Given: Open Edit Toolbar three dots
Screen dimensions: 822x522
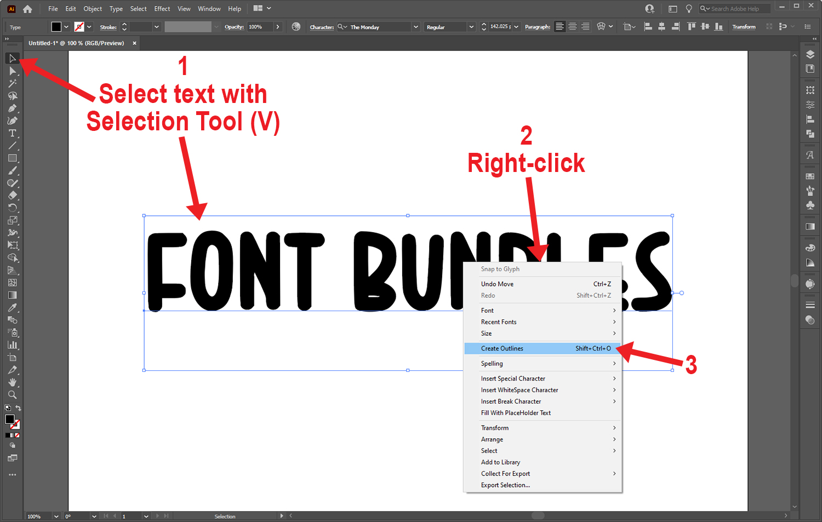Looking at the screenshot, I should coord(12,475).
